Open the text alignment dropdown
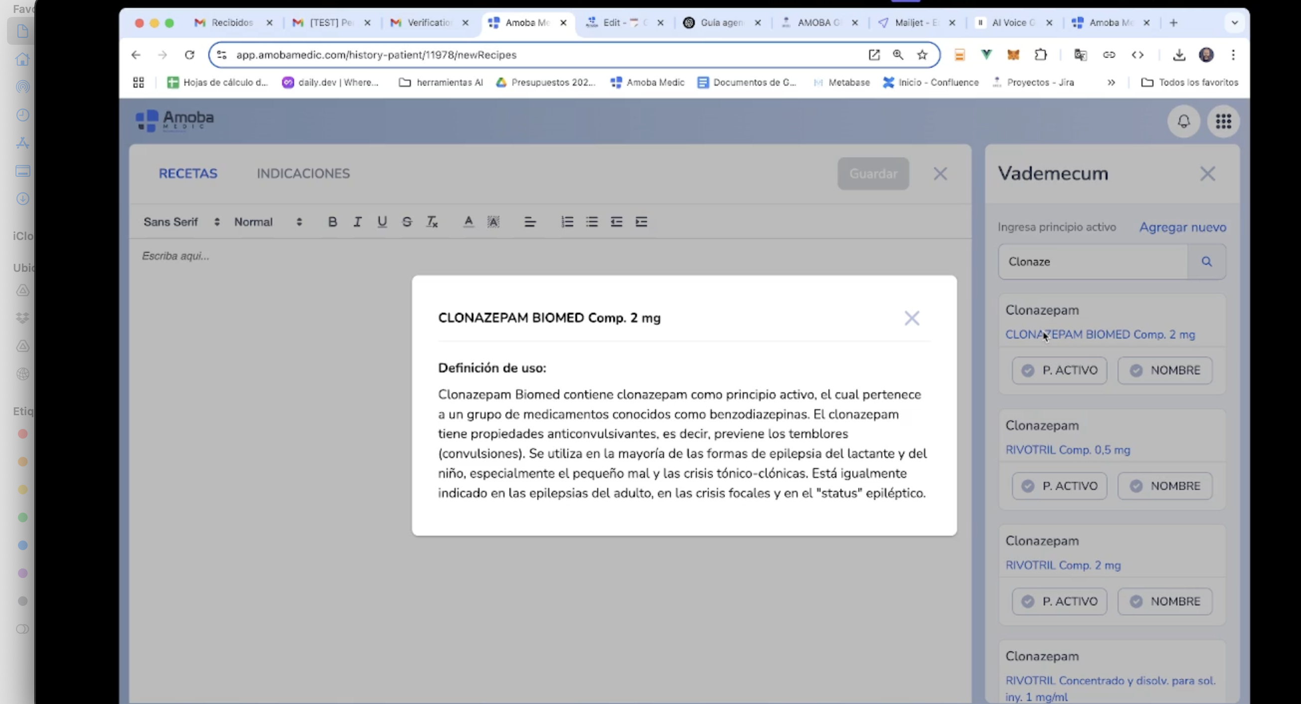 [529, 222]
